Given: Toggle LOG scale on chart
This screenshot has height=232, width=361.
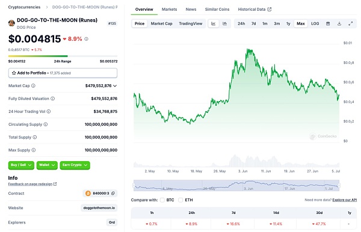Looking at the screenshot, I should point(315,23).
